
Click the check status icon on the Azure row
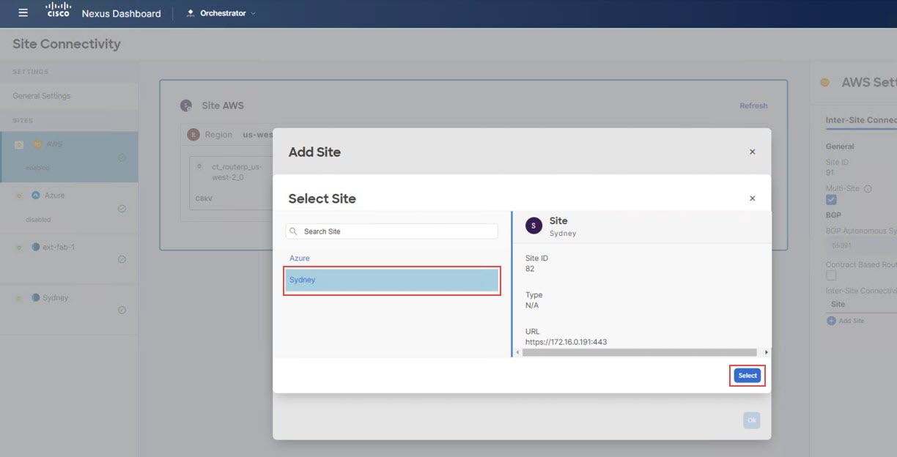[x=122, y=209]
